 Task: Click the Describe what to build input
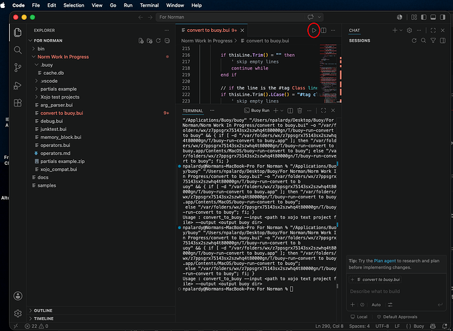coord(396,291)
